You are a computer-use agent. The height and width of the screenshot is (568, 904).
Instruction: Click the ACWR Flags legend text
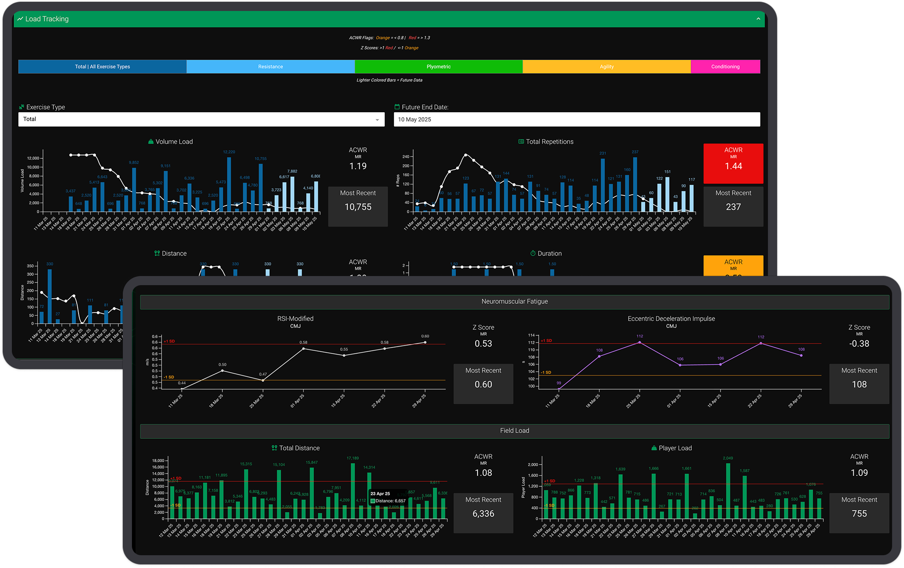point(389,38)
